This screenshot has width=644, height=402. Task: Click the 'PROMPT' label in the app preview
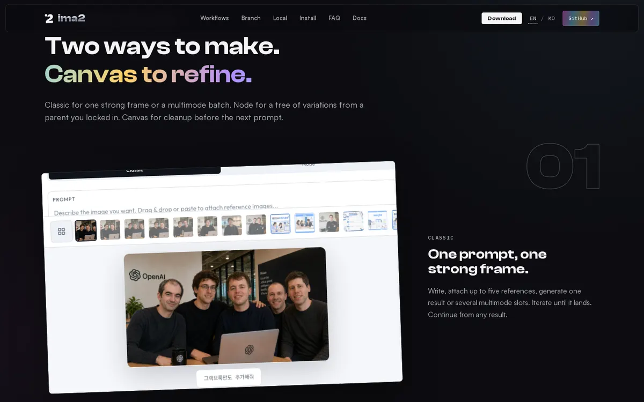coord(64,199)
